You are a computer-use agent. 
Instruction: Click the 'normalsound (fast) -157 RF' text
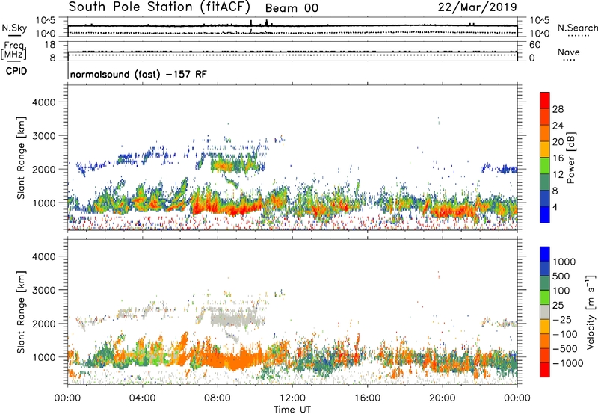coord(138,74)
